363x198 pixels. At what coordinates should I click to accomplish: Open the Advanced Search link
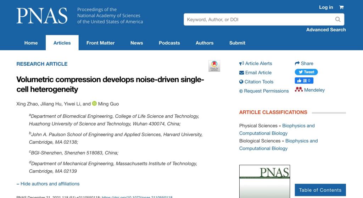point(326,30)
